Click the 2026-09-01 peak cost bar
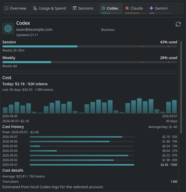 (x=82, y=165)
